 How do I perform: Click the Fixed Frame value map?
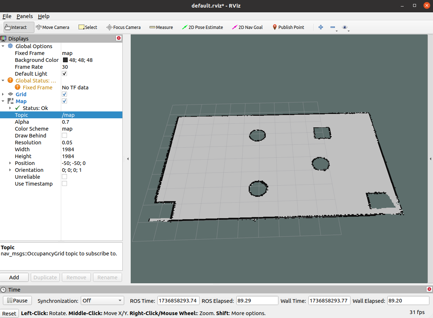click(x=67, y=53)
